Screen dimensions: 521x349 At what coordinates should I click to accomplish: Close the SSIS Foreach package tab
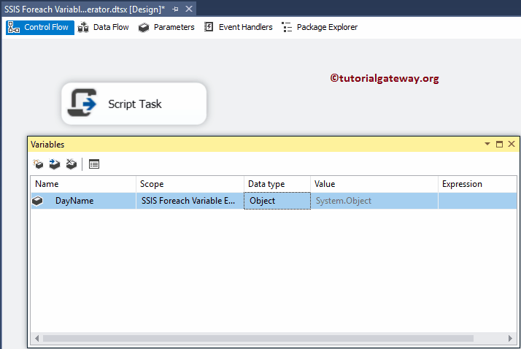[189, 9]
